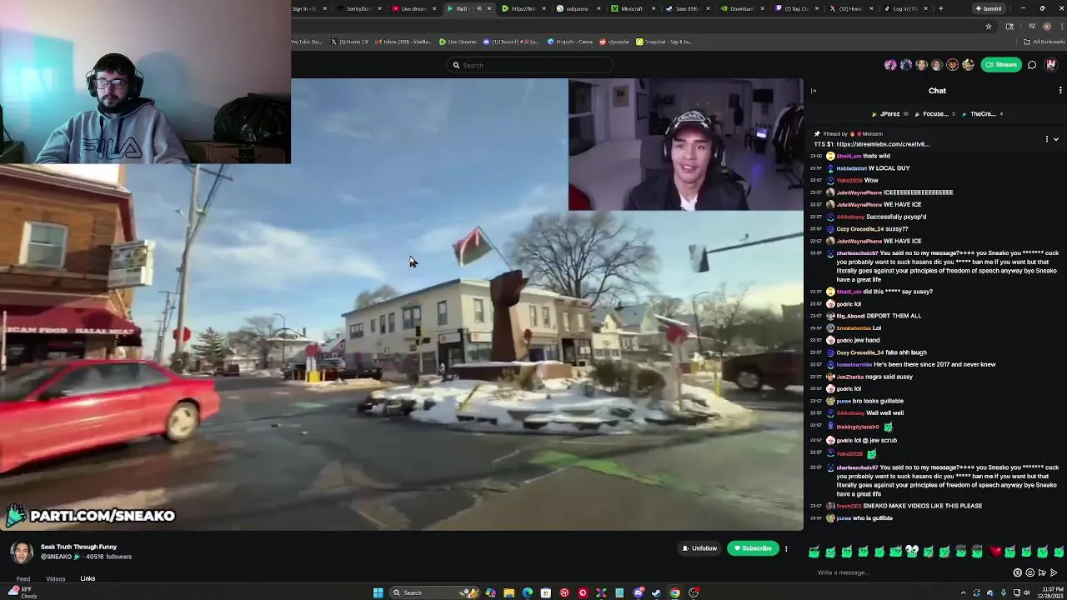Open the All Bookmarks folder
The height and width of the screenshot is (600, 1067).
(x=1044, y=42)
